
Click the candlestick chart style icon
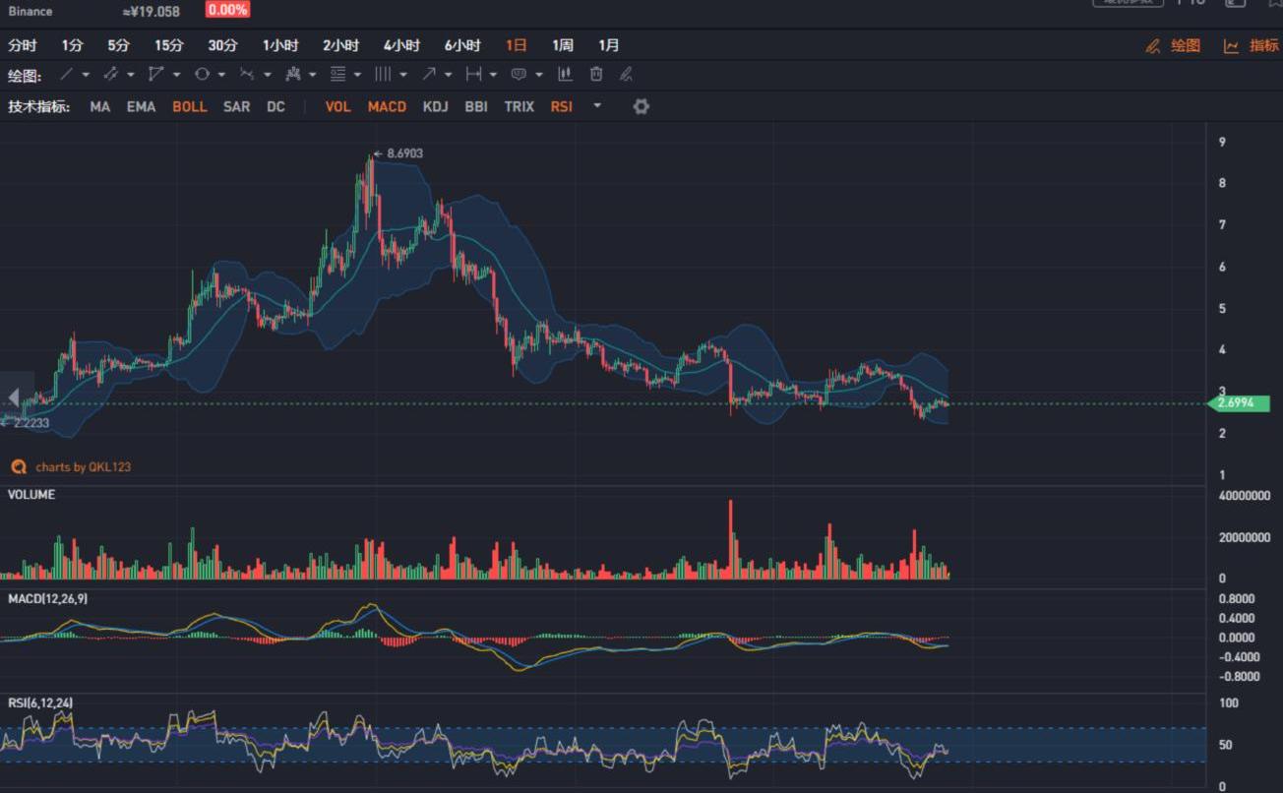[566, 75]
